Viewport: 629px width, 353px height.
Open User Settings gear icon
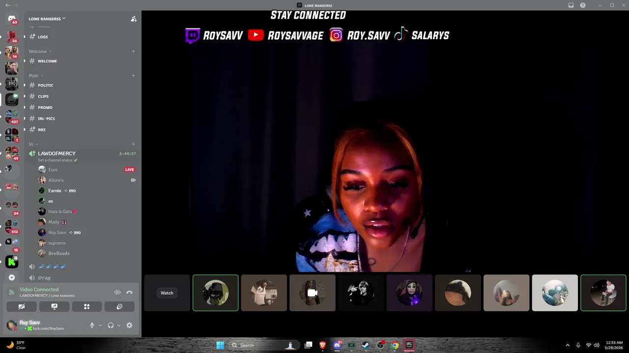(129, 325)
